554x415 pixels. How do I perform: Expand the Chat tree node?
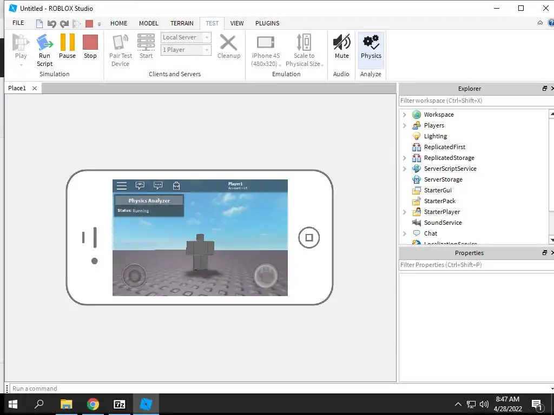[x=405, y=233]
